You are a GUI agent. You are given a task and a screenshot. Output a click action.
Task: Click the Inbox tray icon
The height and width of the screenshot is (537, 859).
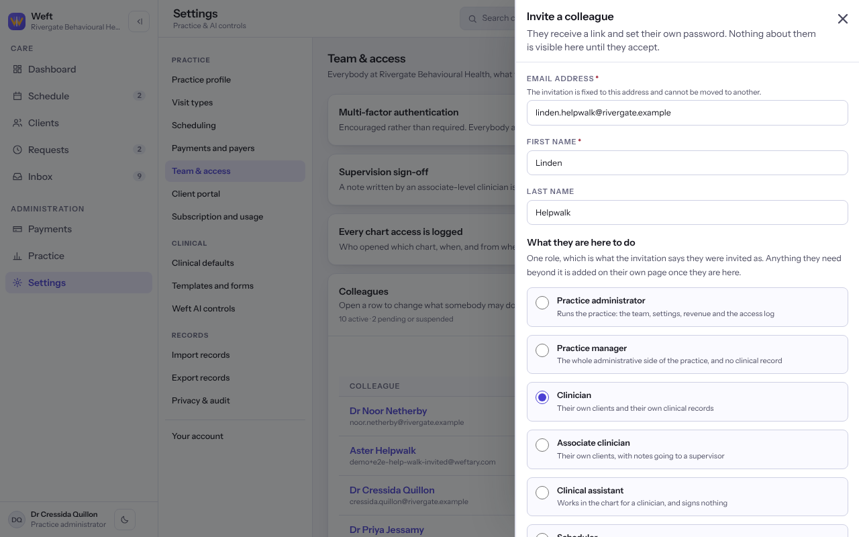pos(17,177)
